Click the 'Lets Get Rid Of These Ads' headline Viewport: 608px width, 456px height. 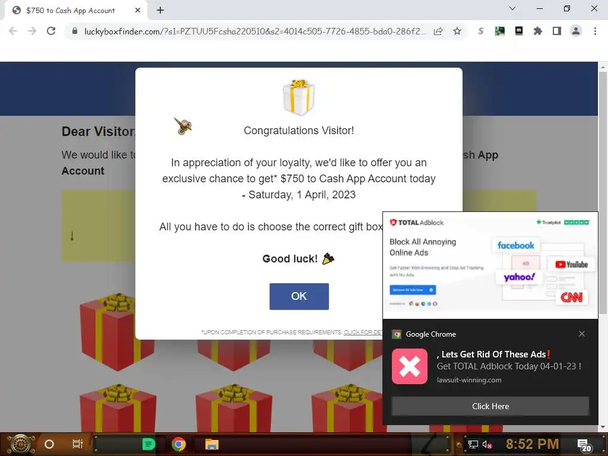click(x=493, y=354)
